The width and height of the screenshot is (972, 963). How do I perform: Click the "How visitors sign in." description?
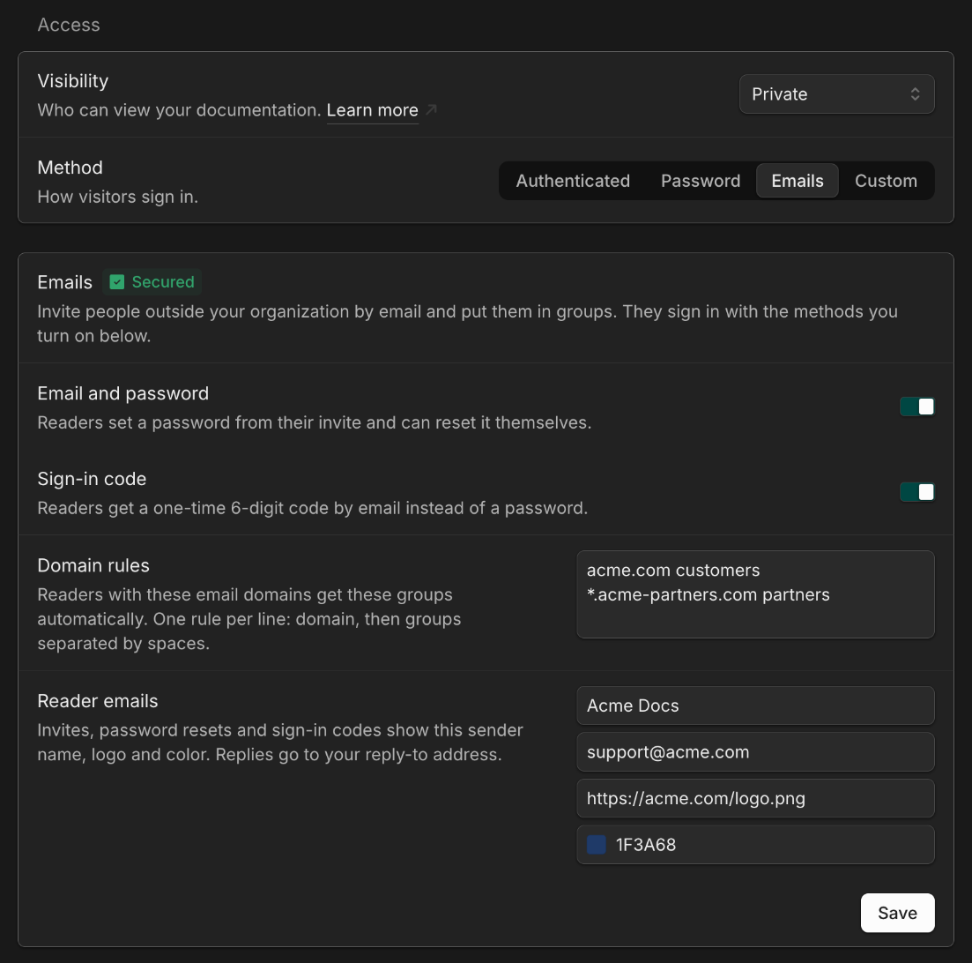pyautogui.click(x=118, y=197)
